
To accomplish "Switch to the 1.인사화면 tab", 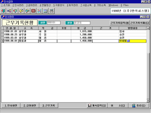I will pyautogui.click(x=11, y=105).
